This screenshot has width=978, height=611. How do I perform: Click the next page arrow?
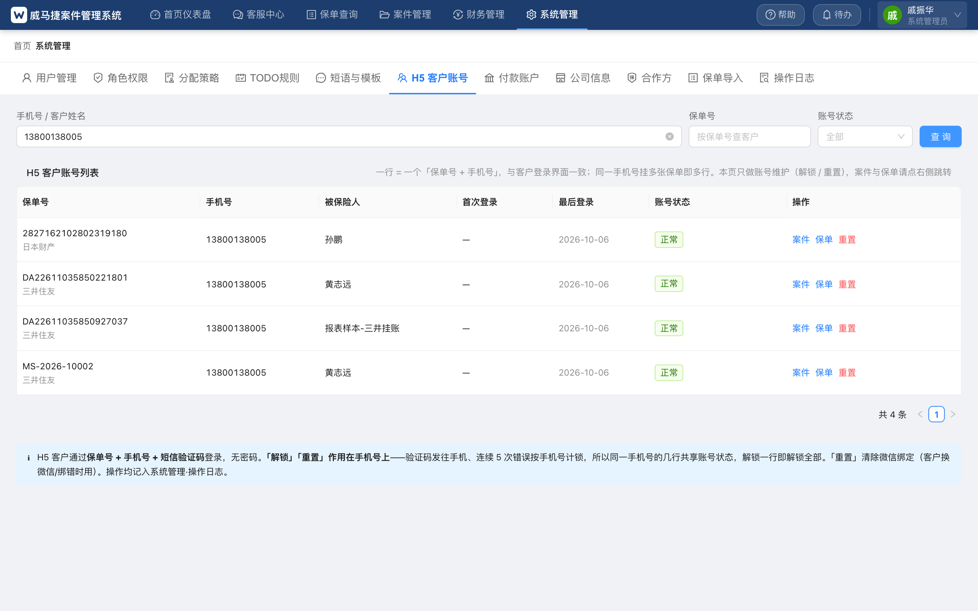point(953,415)
